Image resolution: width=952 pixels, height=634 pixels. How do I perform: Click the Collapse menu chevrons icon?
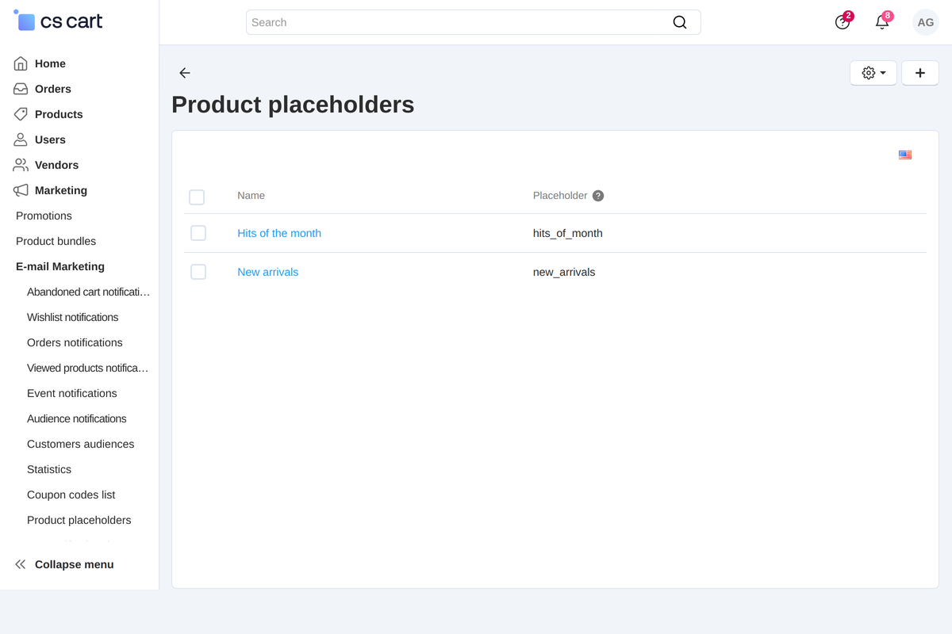coord(21,564)
